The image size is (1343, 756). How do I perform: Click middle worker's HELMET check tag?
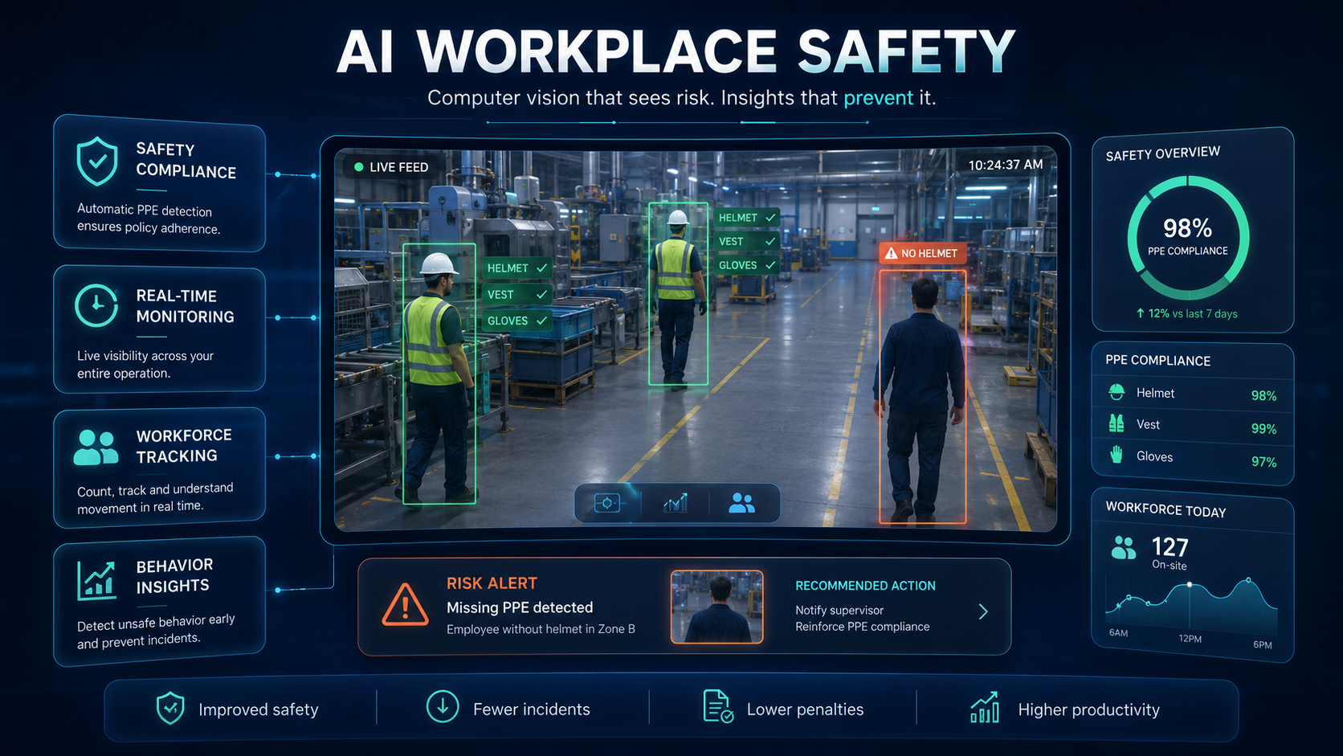[x=747, y=218]
